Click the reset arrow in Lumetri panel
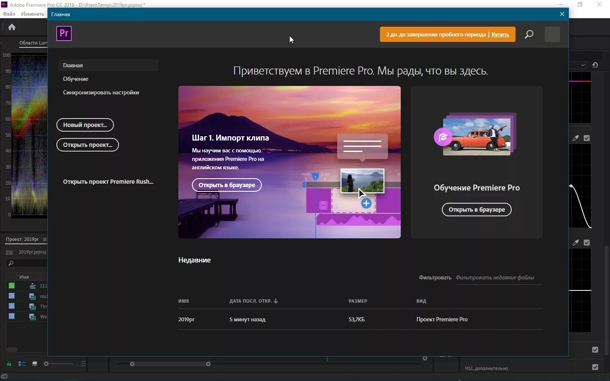 pyautogui.click(x=595, y=65)
